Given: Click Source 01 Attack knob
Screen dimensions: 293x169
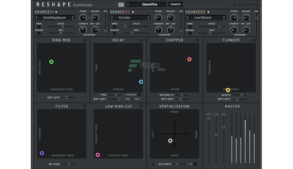Looking at the screenshot, I should [x=83, y=18].
